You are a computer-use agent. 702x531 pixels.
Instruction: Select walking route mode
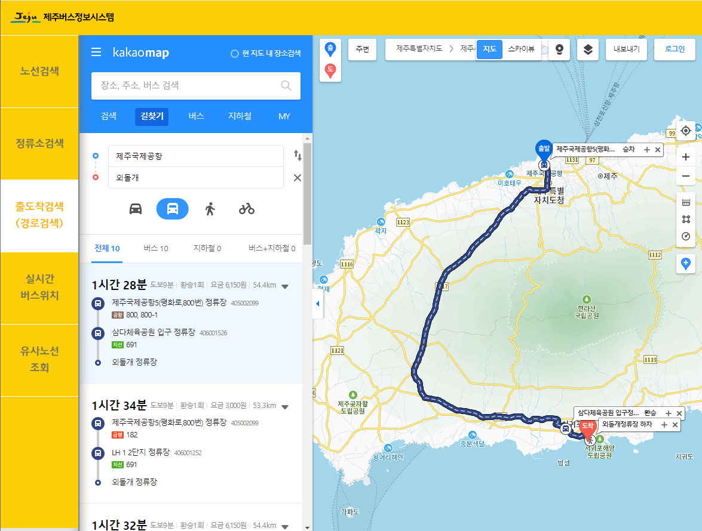click(x=210, y=209)
